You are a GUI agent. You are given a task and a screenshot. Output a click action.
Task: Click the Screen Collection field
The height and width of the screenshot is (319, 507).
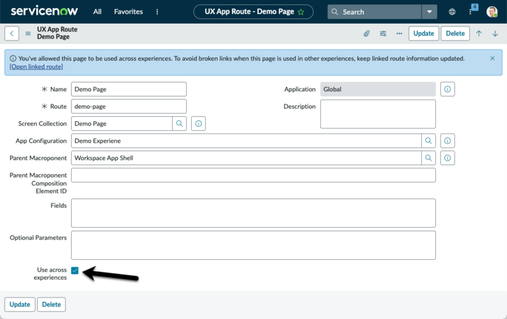[121, 124]
